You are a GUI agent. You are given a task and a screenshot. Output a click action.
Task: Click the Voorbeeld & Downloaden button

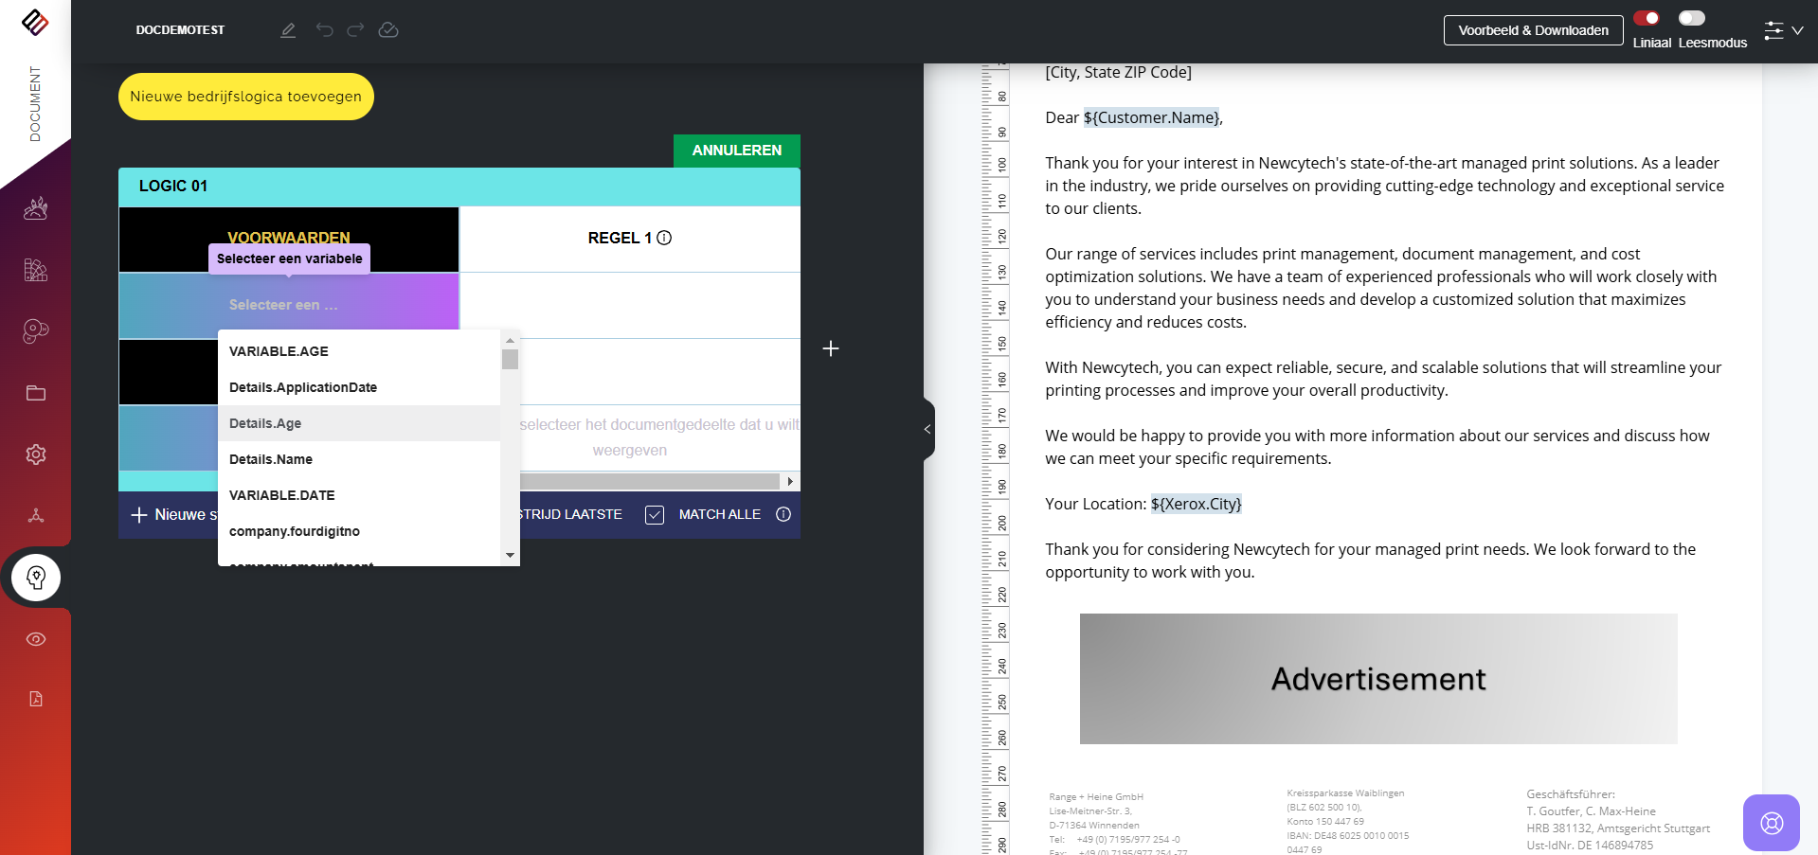coord(1533,30)
